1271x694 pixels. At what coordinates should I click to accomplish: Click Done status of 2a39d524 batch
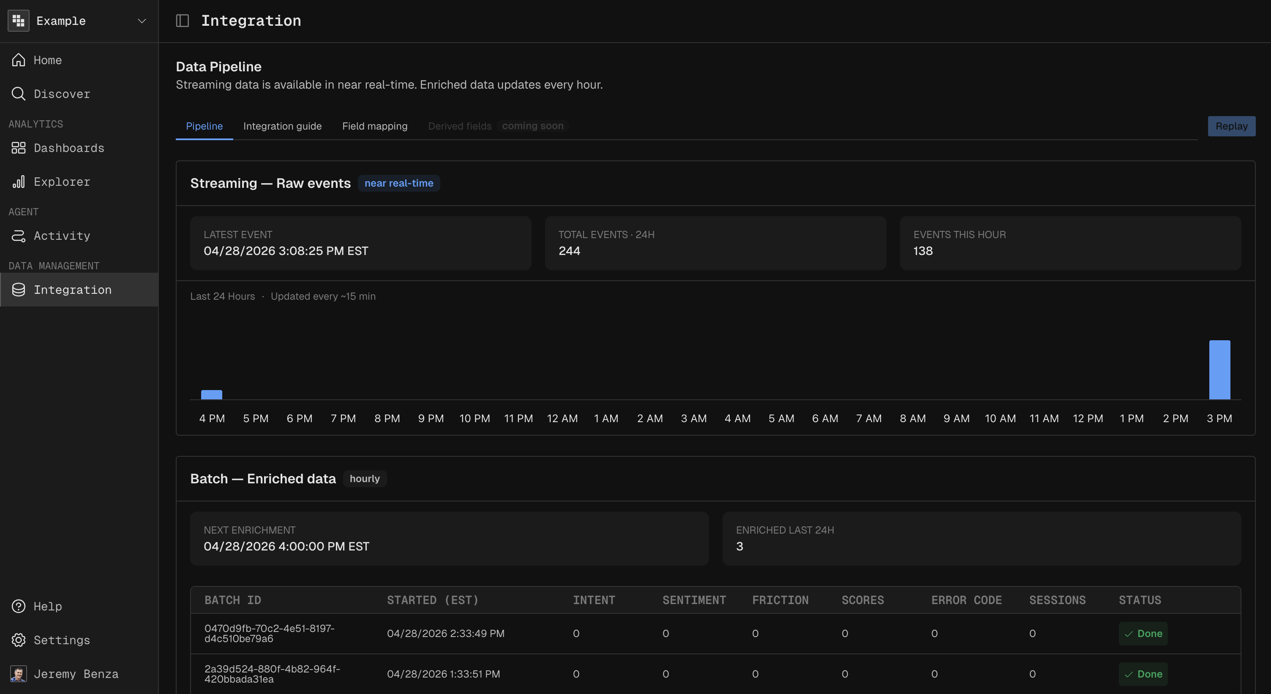1143,674
